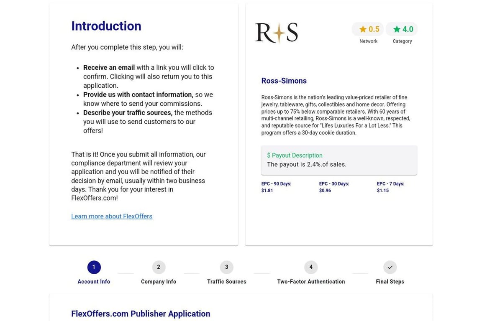
Task: Select step 1 Account Info circle
Action: click(94, 267)
